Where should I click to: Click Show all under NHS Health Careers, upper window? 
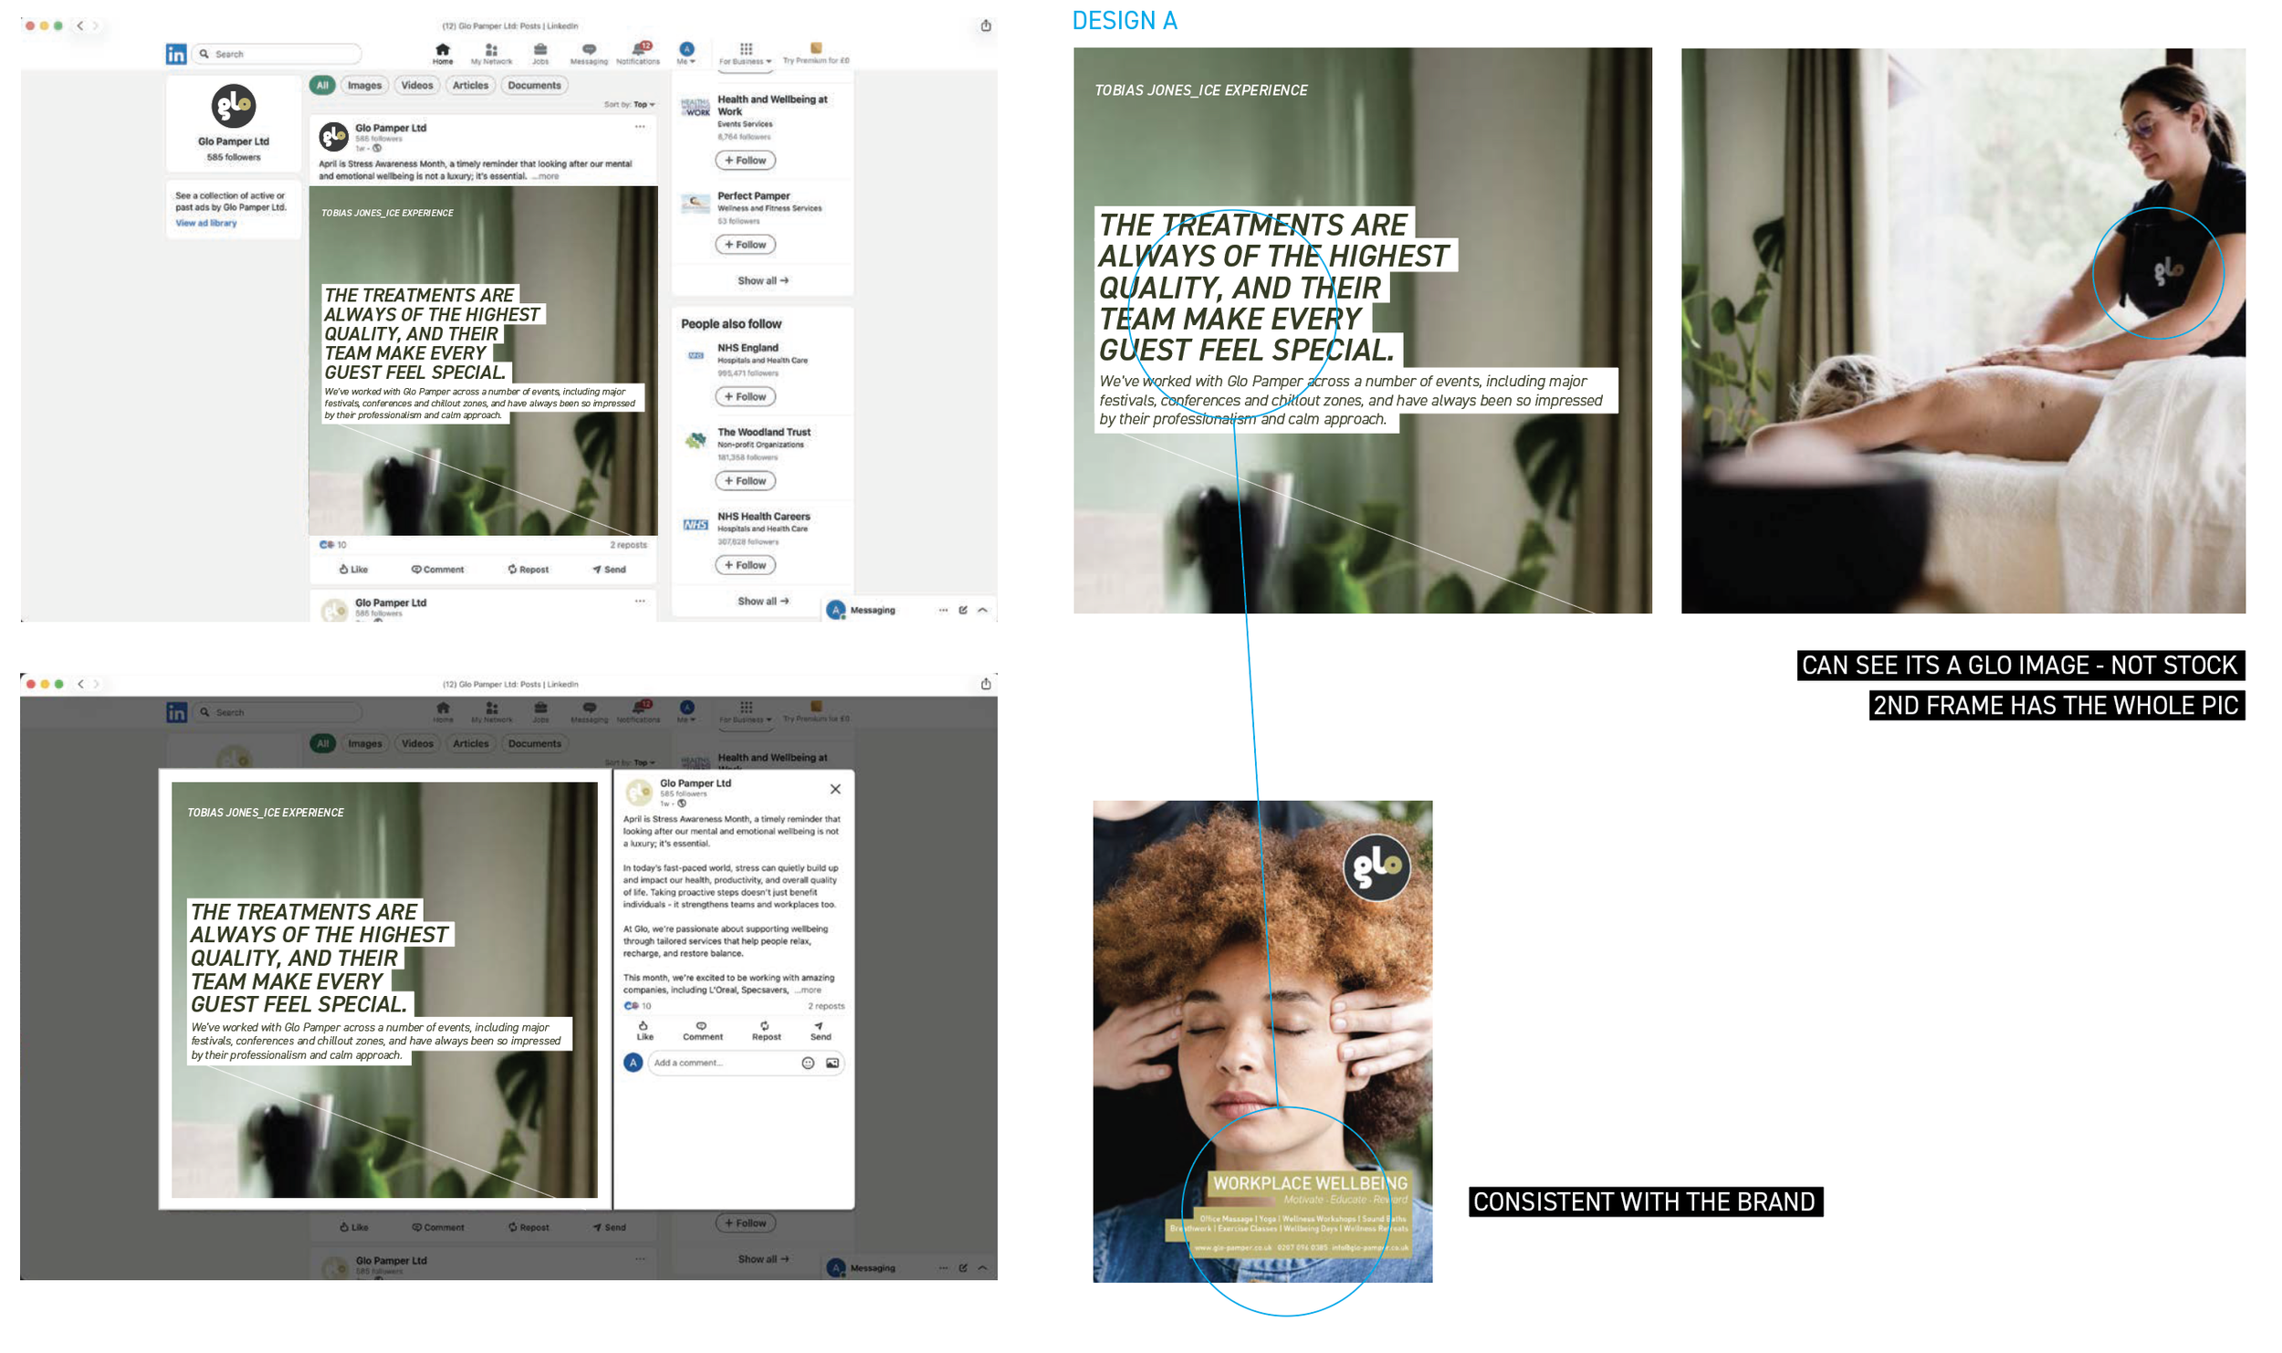763,601
